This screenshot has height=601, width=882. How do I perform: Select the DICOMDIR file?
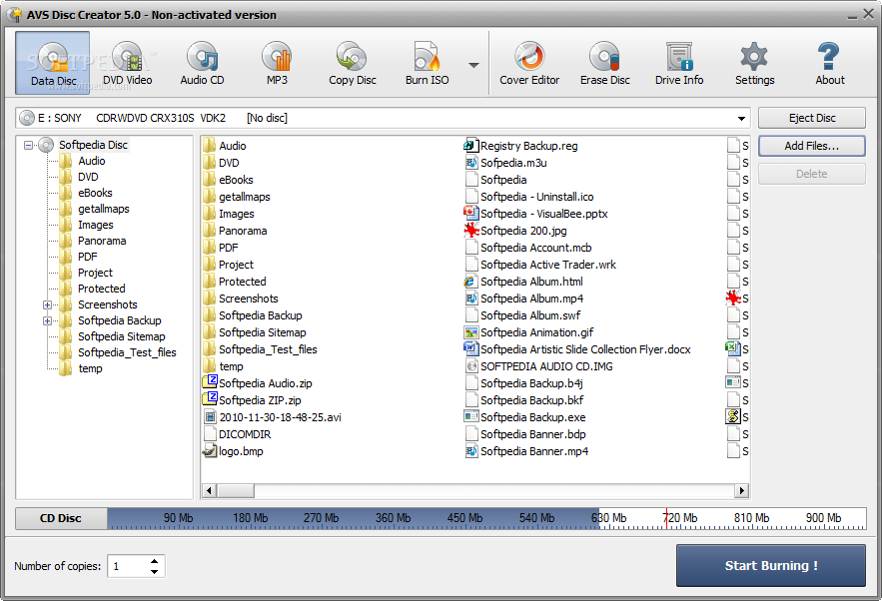tap(237, 434)
